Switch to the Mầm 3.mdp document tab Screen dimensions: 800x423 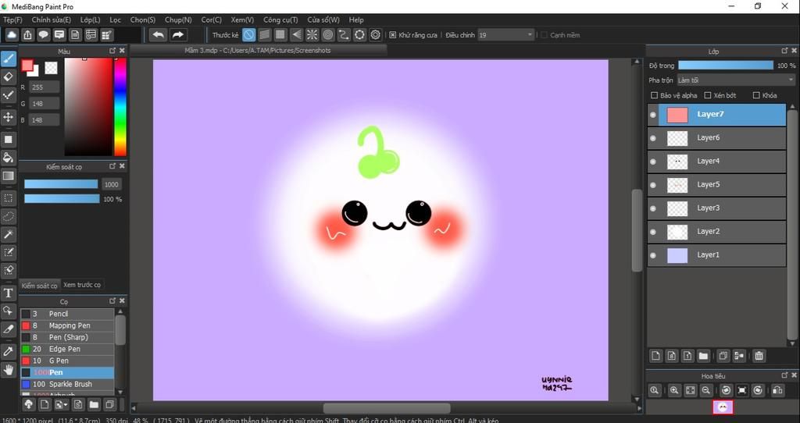click(x=258, y=51)
